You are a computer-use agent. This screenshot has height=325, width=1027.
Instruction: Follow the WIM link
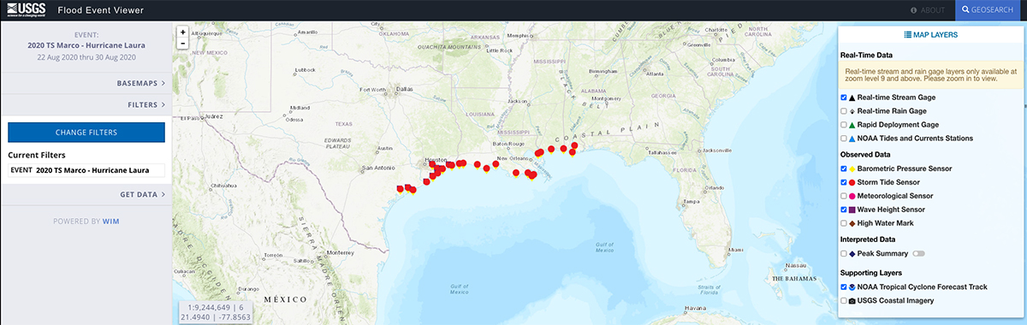[111, 221]
